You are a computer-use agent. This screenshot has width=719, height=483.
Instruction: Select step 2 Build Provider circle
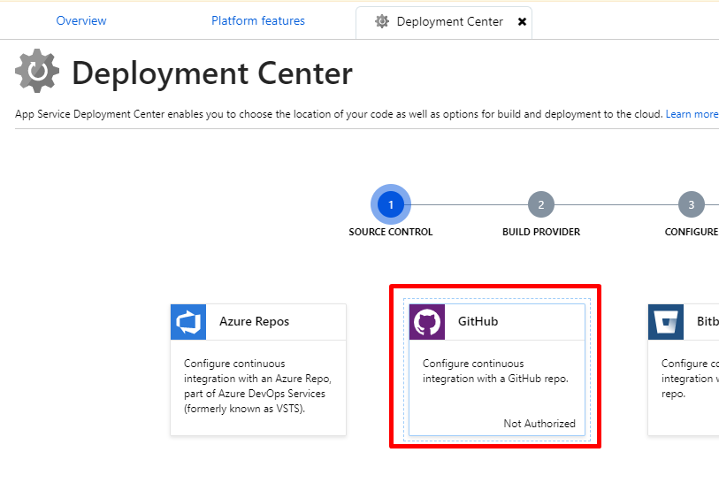point(541,204)
